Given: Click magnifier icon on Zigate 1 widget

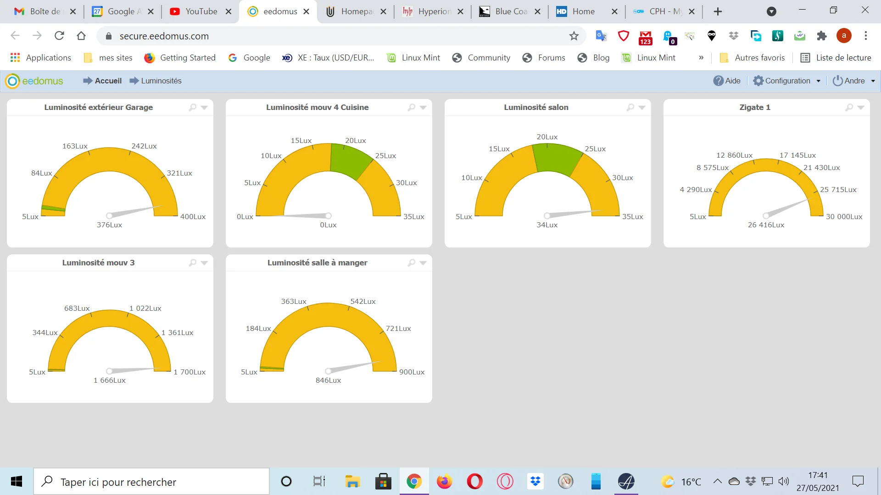Looking at the screenshot, I should pyautogui.click(x=849, y=107).
